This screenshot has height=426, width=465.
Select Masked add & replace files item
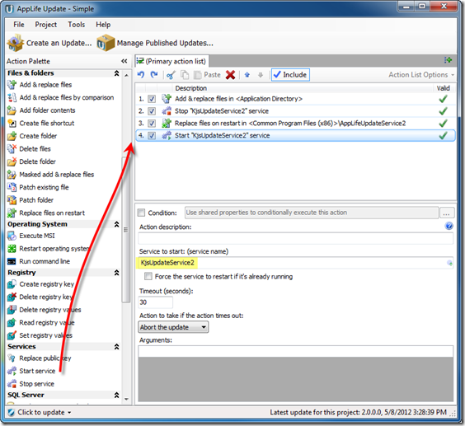57,175
